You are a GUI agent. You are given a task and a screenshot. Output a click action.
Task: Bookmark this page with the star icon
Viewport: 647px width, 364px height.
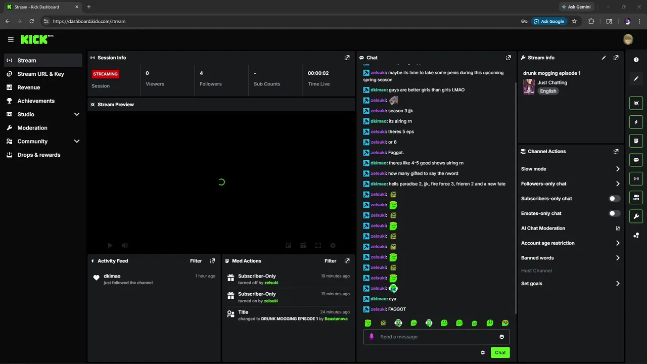(574, 21)
